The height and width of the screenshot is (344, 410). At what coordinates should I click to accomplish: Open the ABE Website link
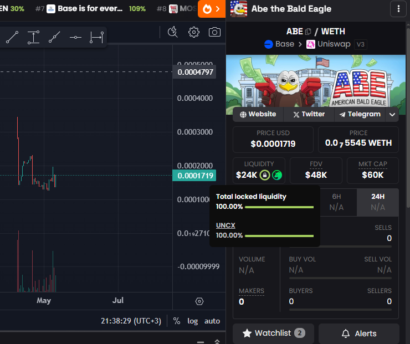258,114
